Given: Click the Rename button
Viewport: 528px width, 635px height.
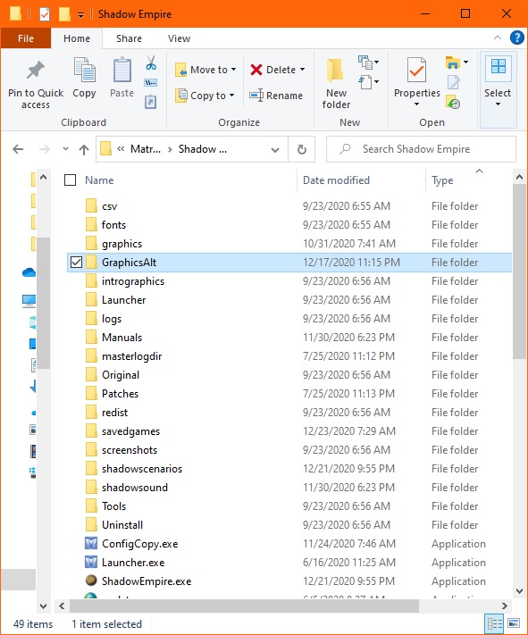Looking at the screenshot, I should tap(276, 96).
